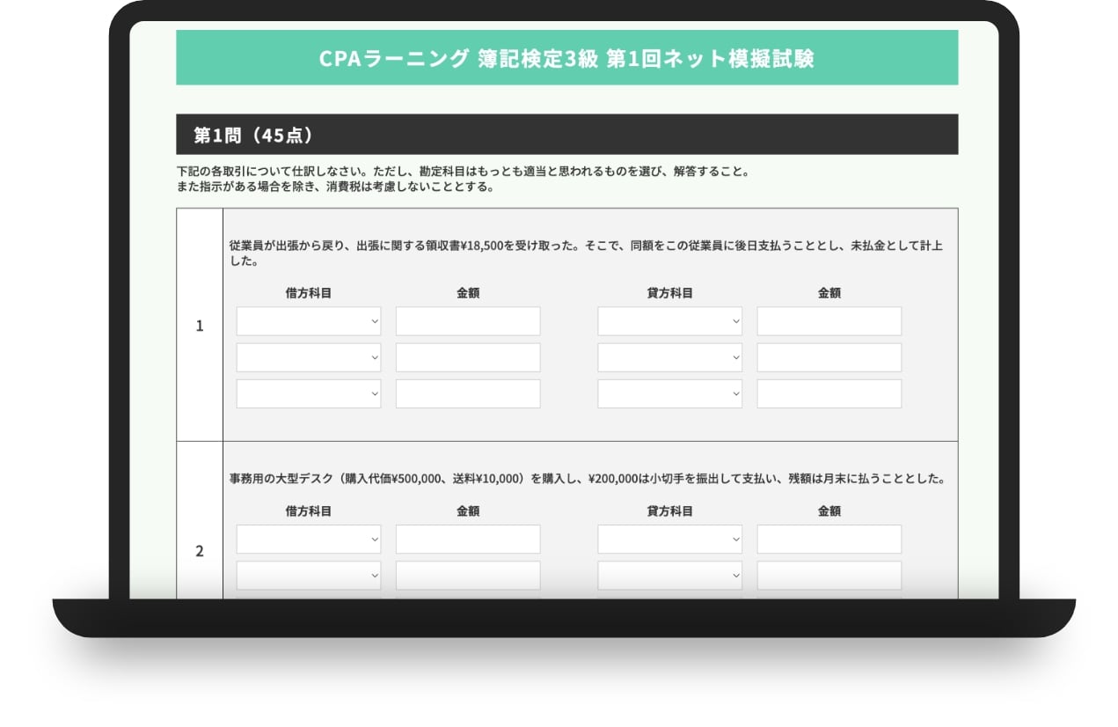The height and width of the screenshot is (727, 1118).
Task: Open the first 借方科目 dropdown in question 2
Action: [308, 539]
